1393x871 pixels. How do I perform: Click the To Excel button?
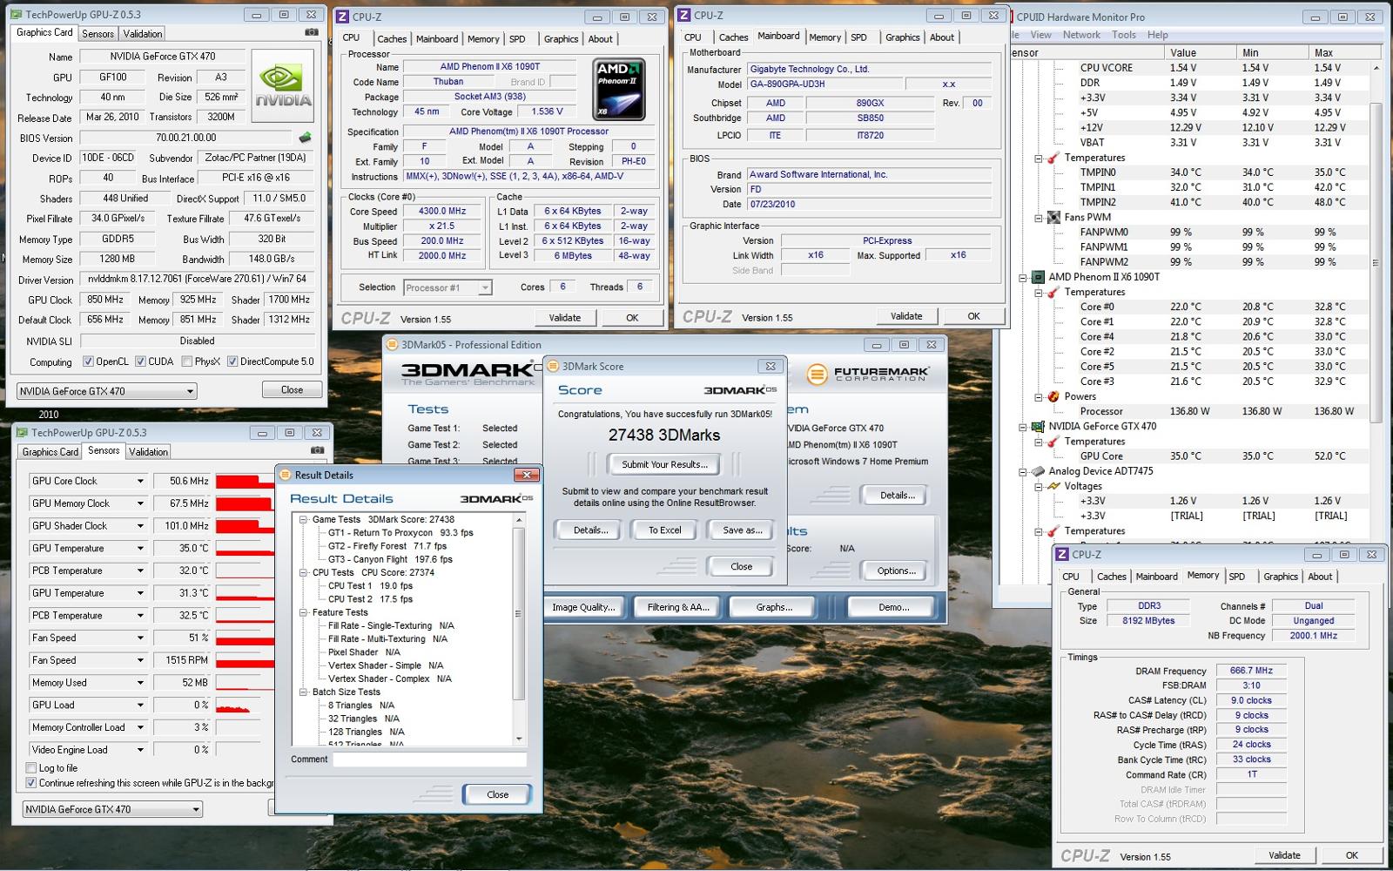[665, 530]
